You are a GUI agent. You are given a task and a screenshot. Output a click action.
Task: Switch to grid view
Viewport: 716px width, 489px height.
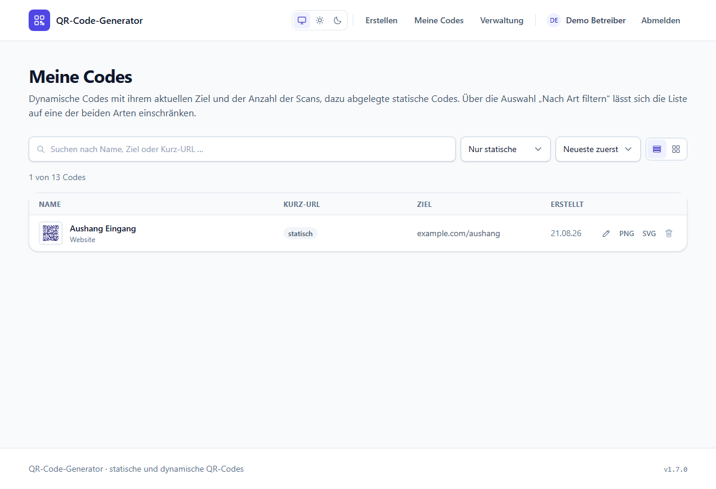pyautogui.click(x=676, y=149)
